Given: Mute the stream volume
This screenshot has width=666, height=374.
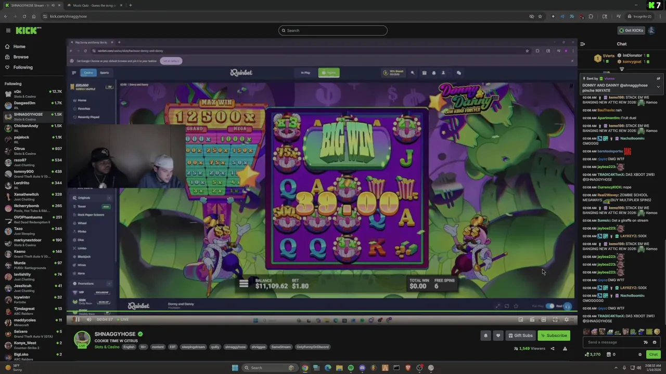Looking at the screenshot, I should coord(89,319).
